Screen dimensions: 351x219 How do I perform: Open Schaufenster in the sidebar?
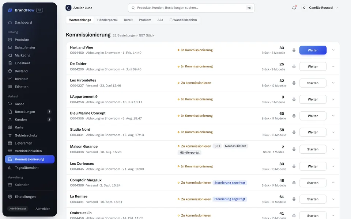pos(30,47)
